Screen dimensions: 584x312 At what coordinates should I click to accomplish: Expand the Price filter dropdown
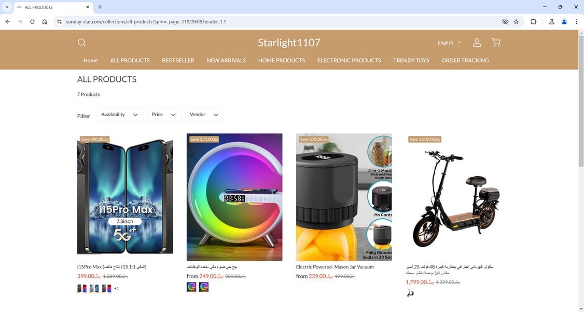[x=164, y=115]
